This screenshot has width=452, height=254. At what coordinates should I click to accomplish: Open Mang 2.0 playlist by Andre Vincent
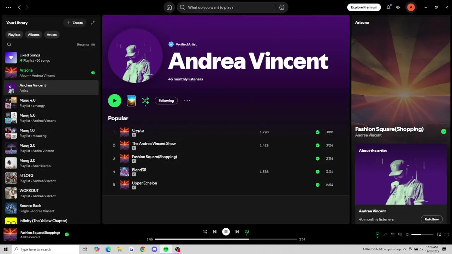pos(51,148)
